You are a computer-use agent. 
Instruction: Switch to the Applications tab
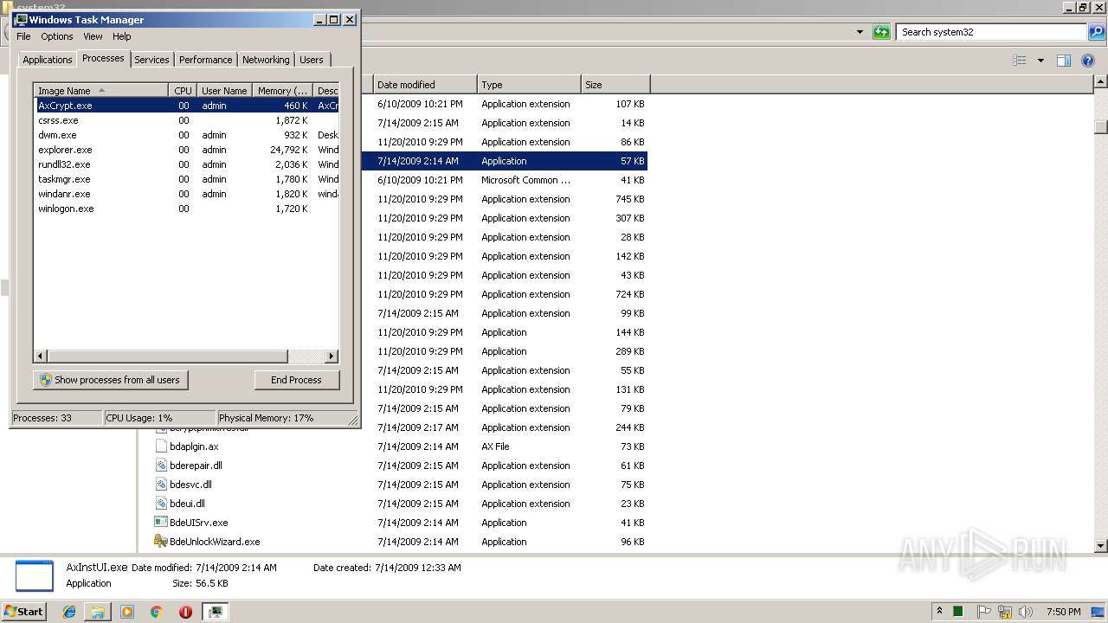47,60
